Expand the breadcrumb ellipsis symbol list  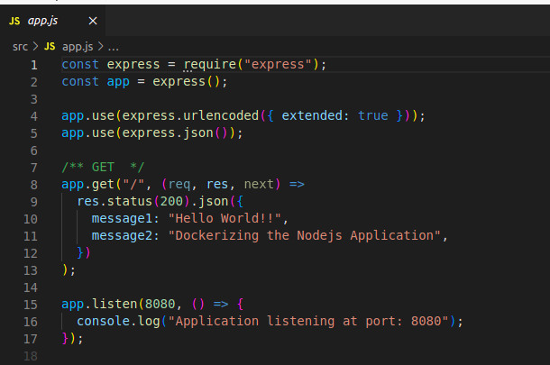[x=113, y=45]
